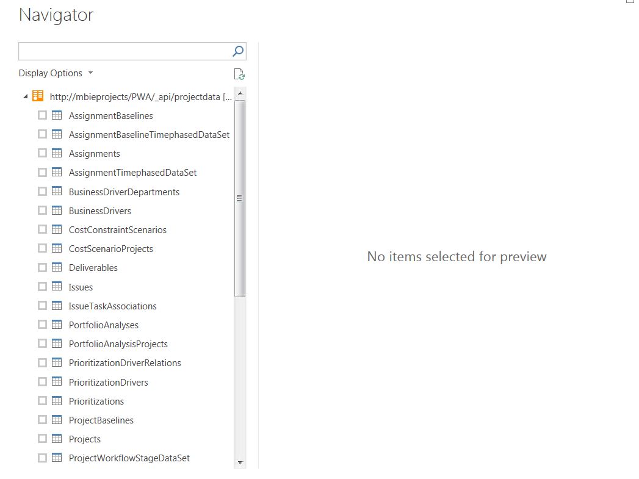Click the search magnifier icon
639x479 pixels.
(x=237, y=51)
